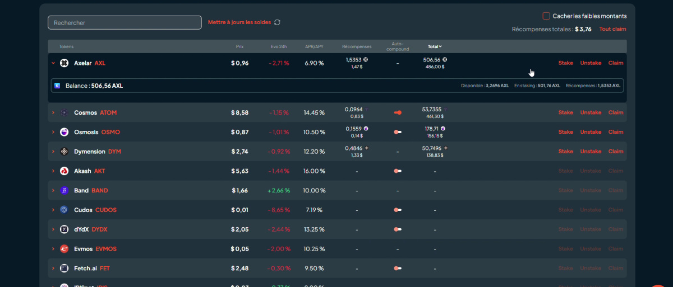Unstake Axelar AXL tokens
Screen dimensions: 673x287
tap(591, 63)
